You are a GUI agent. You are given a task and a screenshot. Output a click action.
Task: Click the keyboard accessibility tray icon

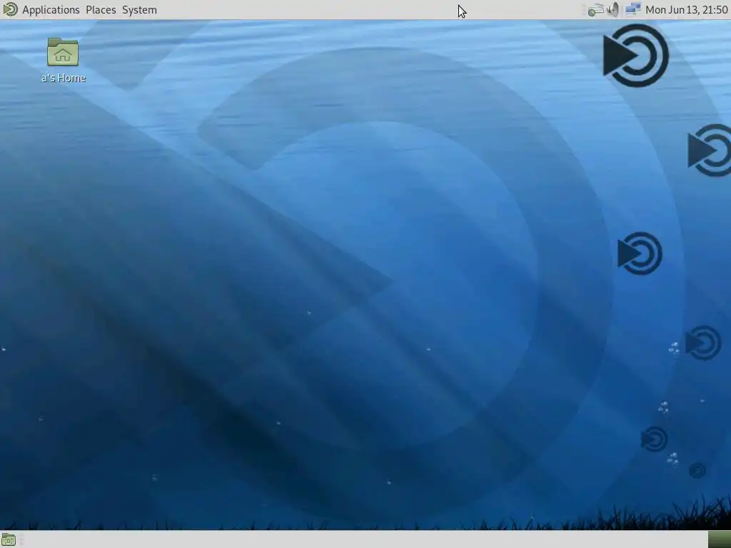click(x=595, y=10)
